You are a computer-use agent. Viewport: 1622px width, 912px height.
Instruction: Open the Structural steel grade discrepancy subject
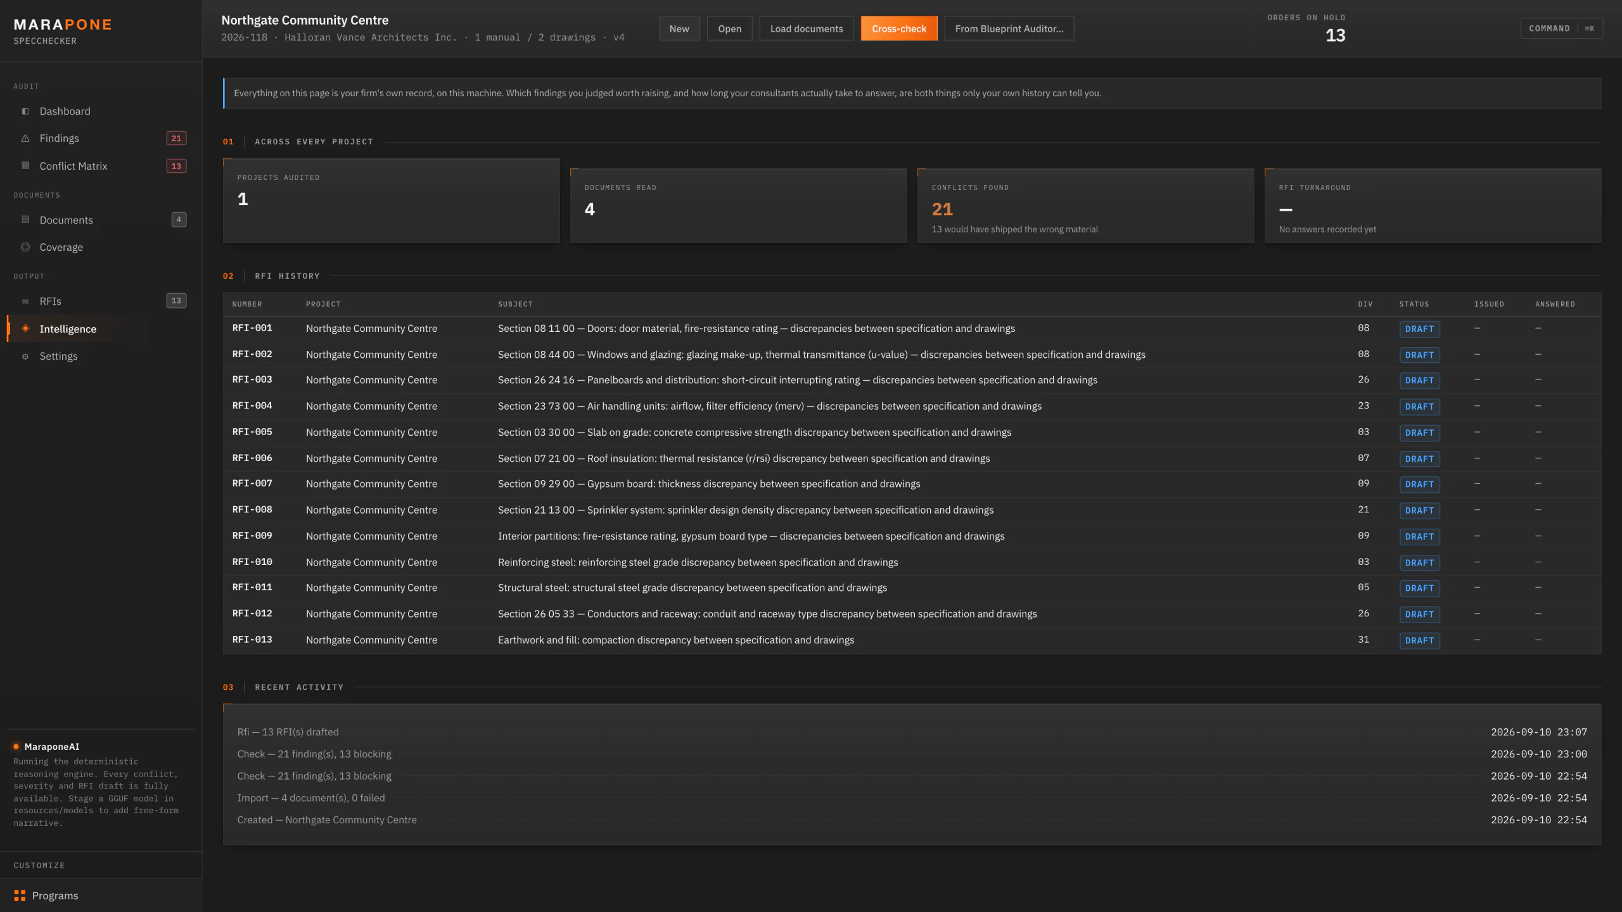(693, 587)
